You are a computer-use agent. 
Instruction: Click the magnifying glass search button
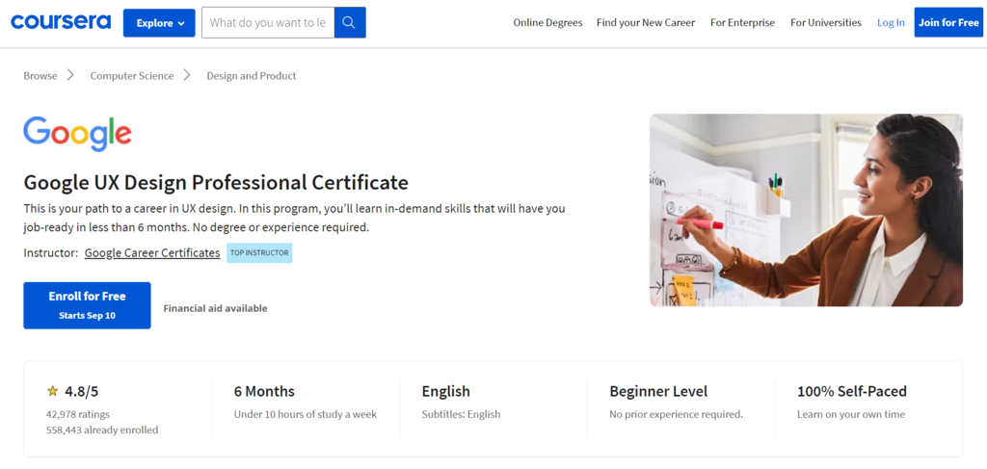tap(350, 23)
